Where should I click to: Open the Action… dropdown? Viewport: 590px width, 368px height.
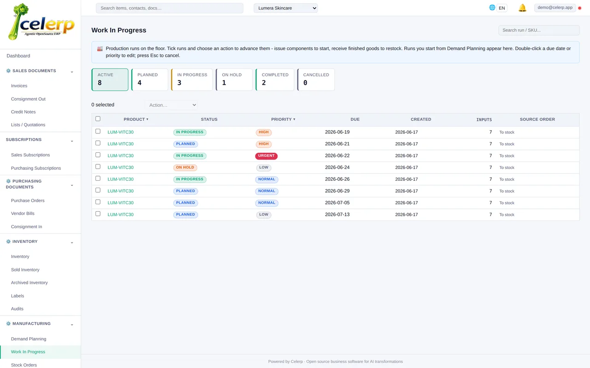(171, 105)
